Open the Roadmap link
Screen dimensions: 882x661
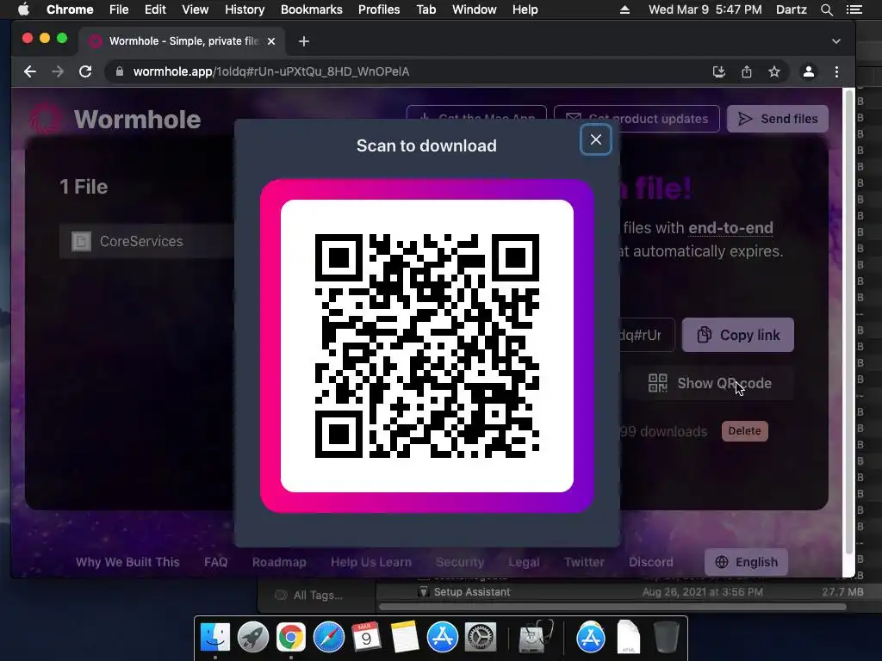tap(279, 562)
